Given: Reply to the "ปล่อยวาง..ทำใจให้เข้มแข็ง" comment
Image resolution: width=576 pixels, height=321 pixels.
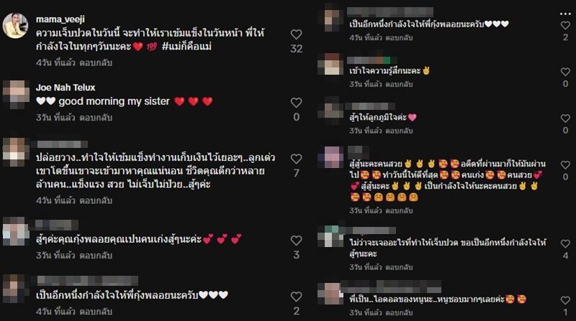Looking at the screenshot, I should (x=96, y=200).
